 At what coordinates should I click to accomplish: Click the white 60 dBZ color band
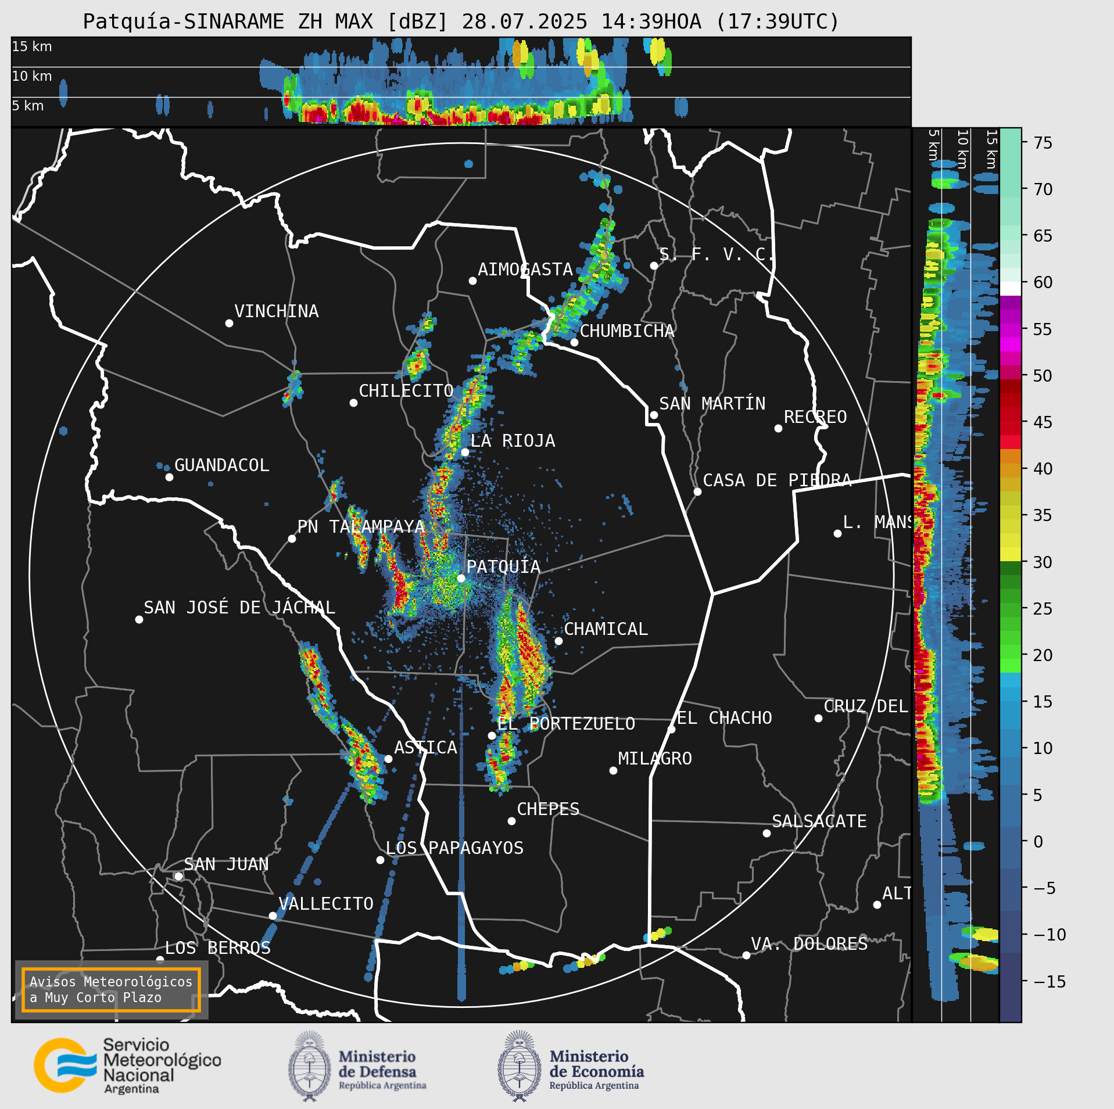(x=1010, y=289)
